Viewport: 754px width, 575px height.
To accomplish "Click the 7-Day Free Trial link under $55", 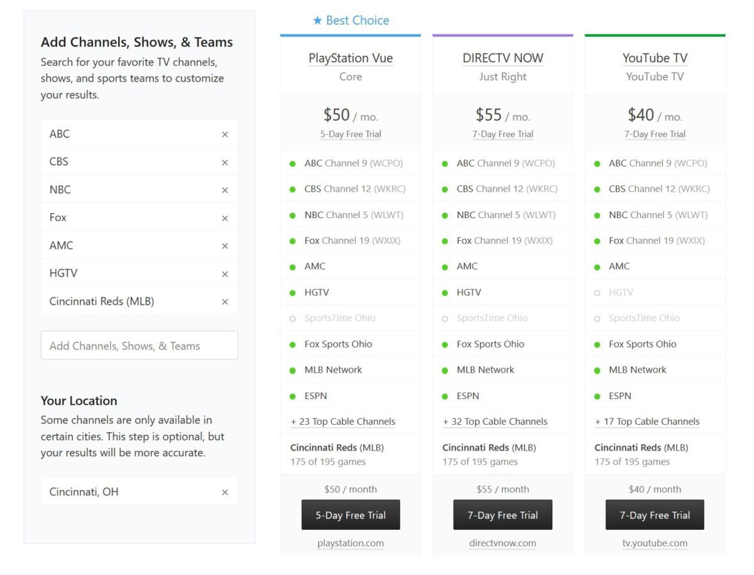I will pyautogui.click(x=503, y=134).
